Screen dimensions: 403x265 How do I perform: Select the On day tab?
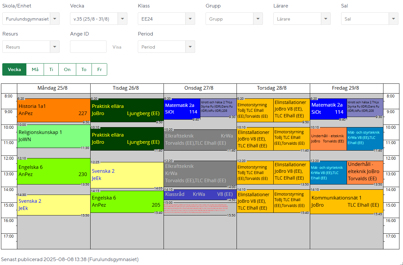point(67,69)
